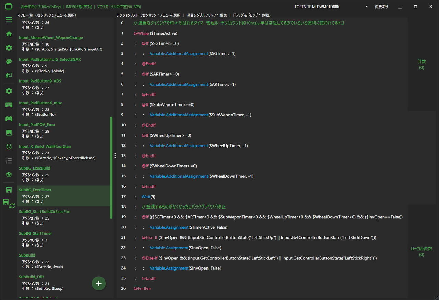Click the floppy disk save icon

click(9, 190)
